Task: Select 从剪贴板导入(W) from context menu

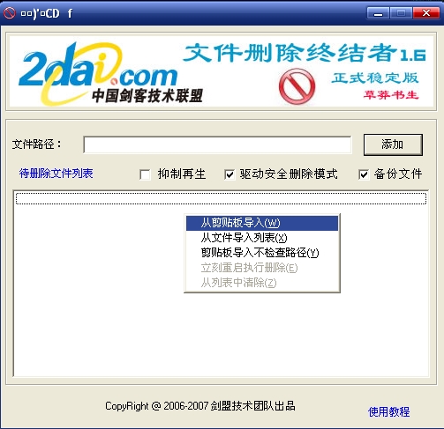Action: tap(262, 223)
